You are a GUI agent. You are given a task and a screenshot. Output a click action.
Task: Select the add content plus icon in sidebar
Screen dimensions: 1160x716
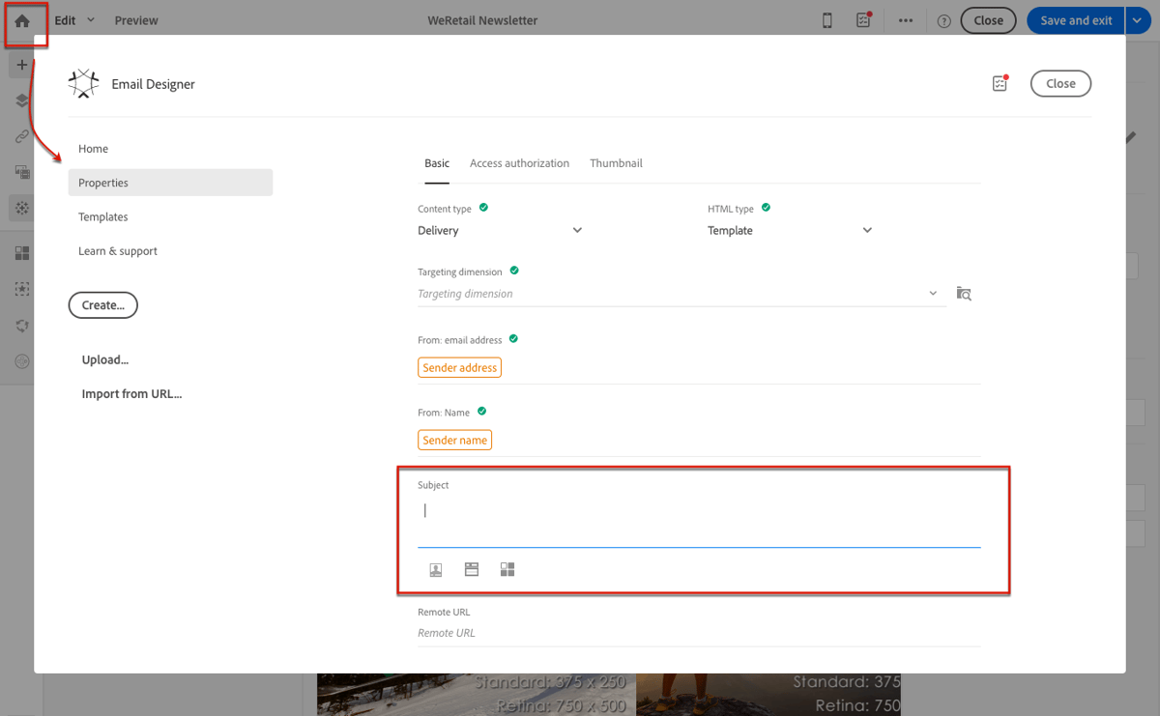click(20, 64)
